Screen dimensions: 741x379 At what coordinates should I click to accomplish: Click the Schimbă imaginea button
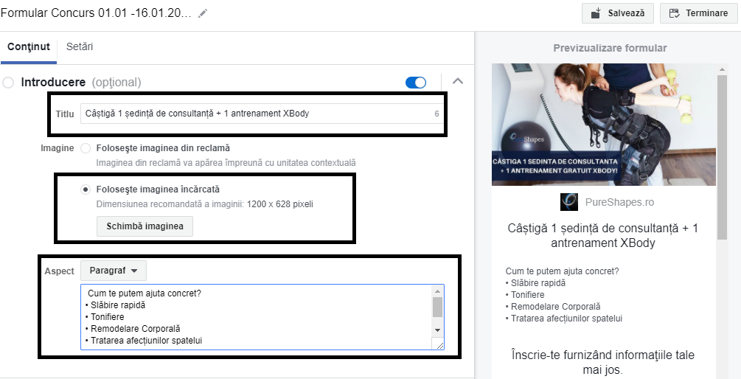tap(145, 226)
